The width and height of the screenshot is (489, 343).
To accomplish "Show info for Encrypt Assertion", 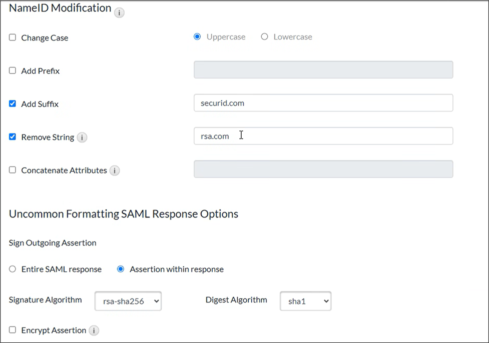I will pos(94,330).
